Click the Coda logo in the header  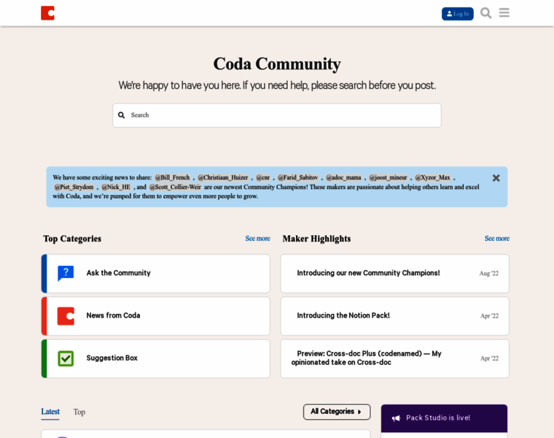click(47, 13)
